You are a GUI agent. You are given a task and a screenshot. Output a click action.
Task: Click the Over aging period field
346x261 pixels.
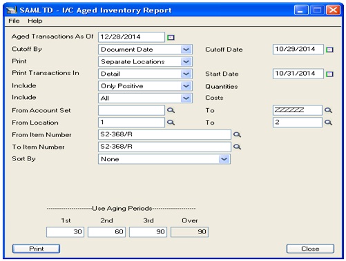pyautogui.click(x=189, y=232)
